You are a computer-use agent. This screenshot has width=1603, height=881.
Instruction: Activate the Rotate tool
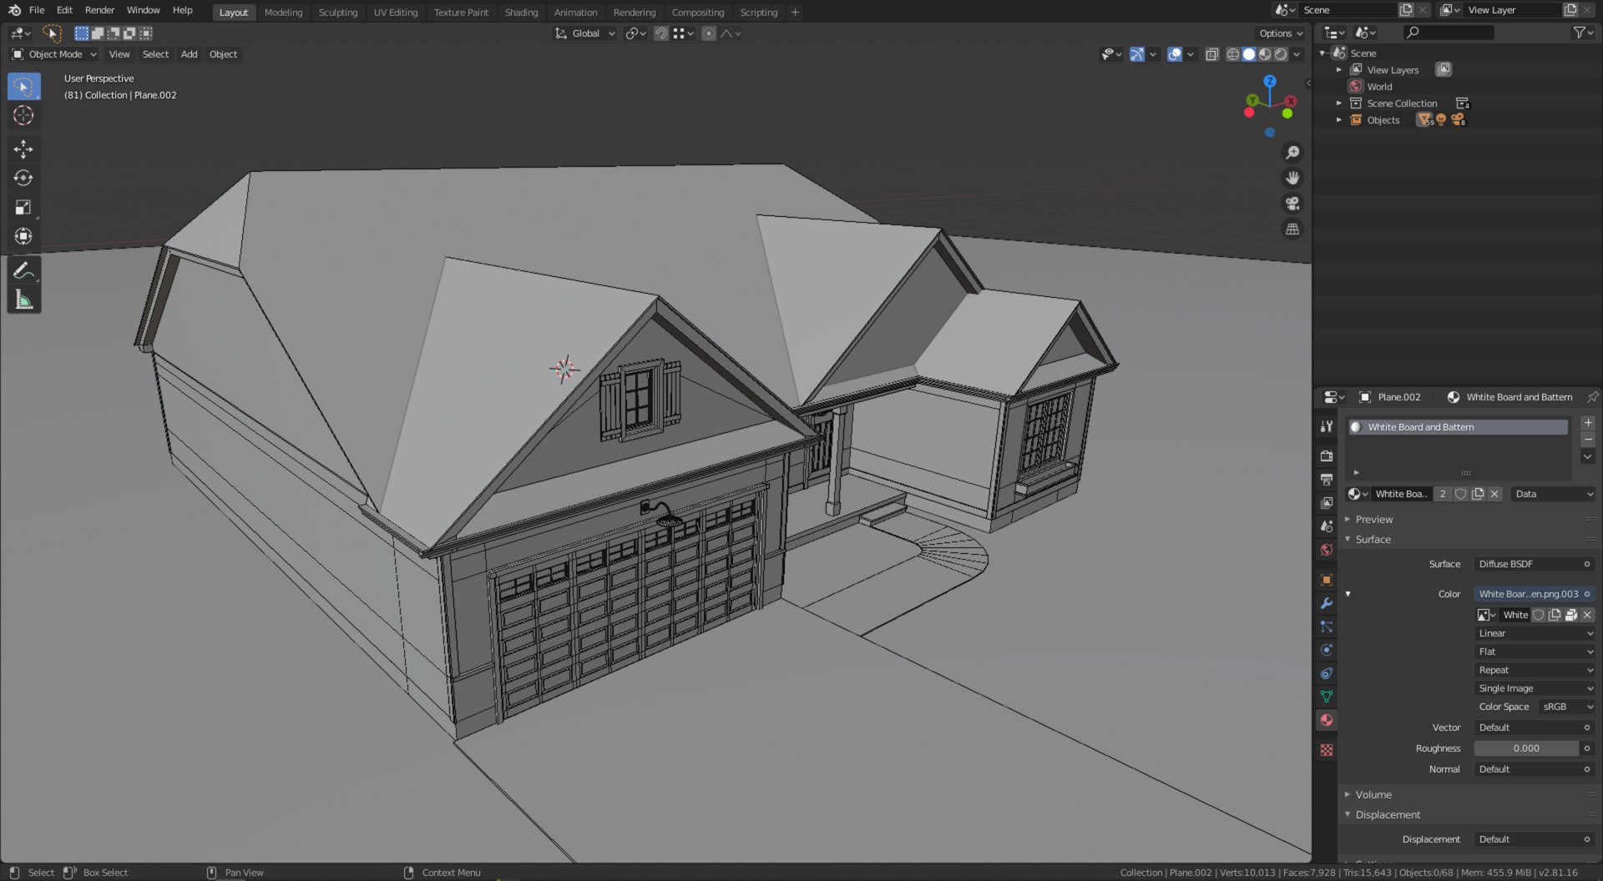[23, 179]
